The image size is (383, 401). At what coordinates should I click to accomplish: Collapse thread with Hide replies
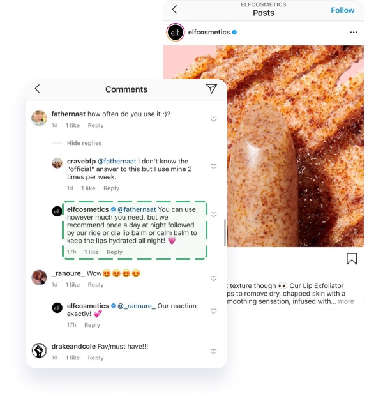[84, 143]
